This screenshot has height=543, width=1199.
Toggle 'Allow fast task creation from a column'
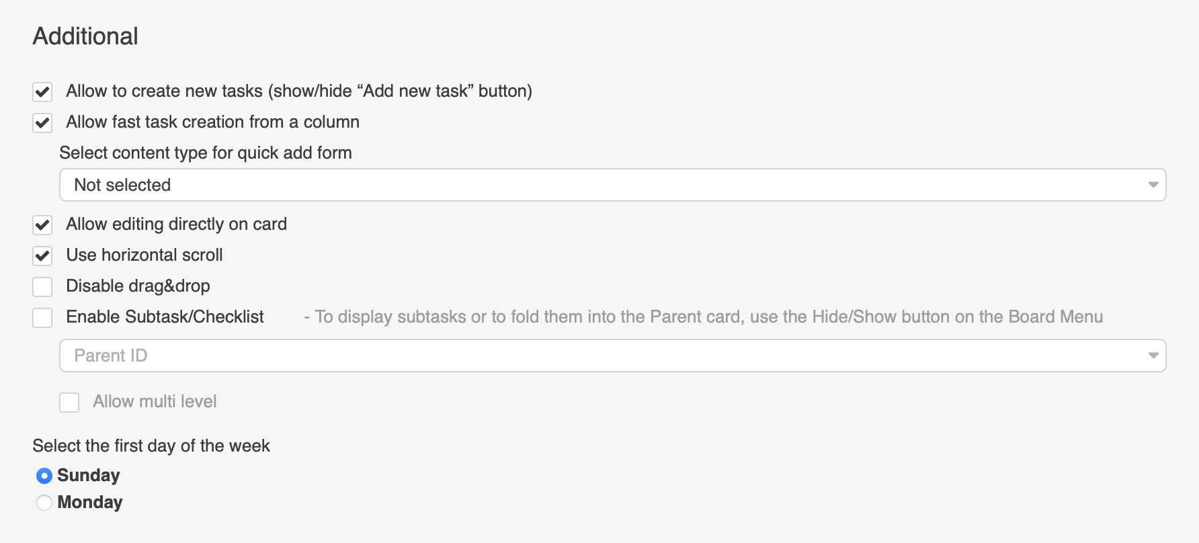(x=42, y=122)
